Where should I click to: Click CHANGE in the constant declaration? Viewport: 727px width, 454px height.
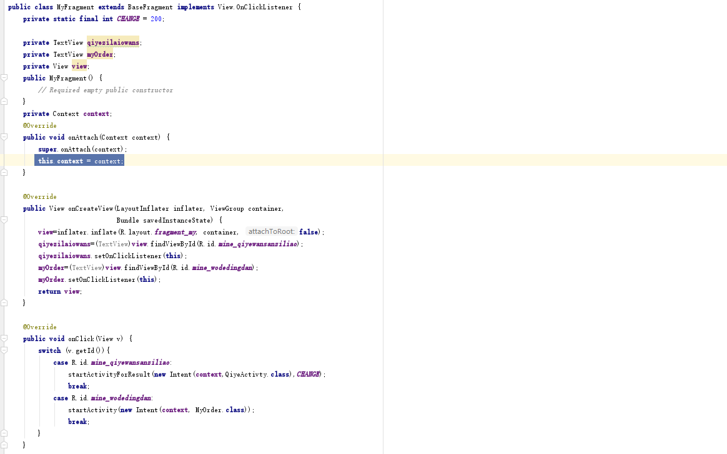point(128,19)
